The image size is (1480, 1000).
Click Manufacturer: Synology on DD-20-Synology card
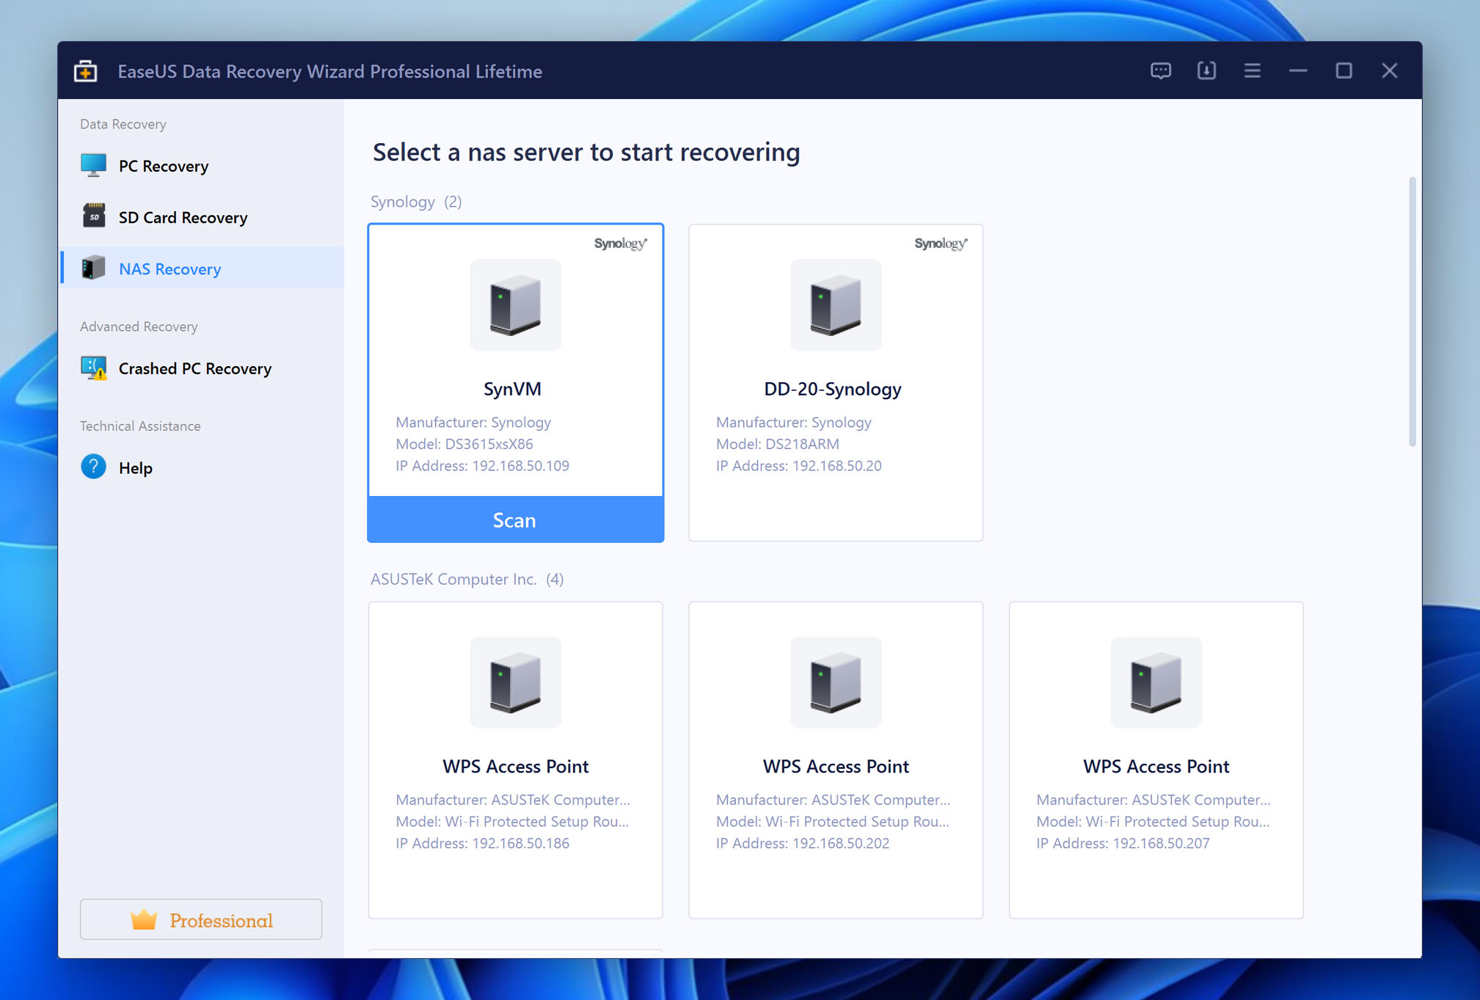click(794, 422)
